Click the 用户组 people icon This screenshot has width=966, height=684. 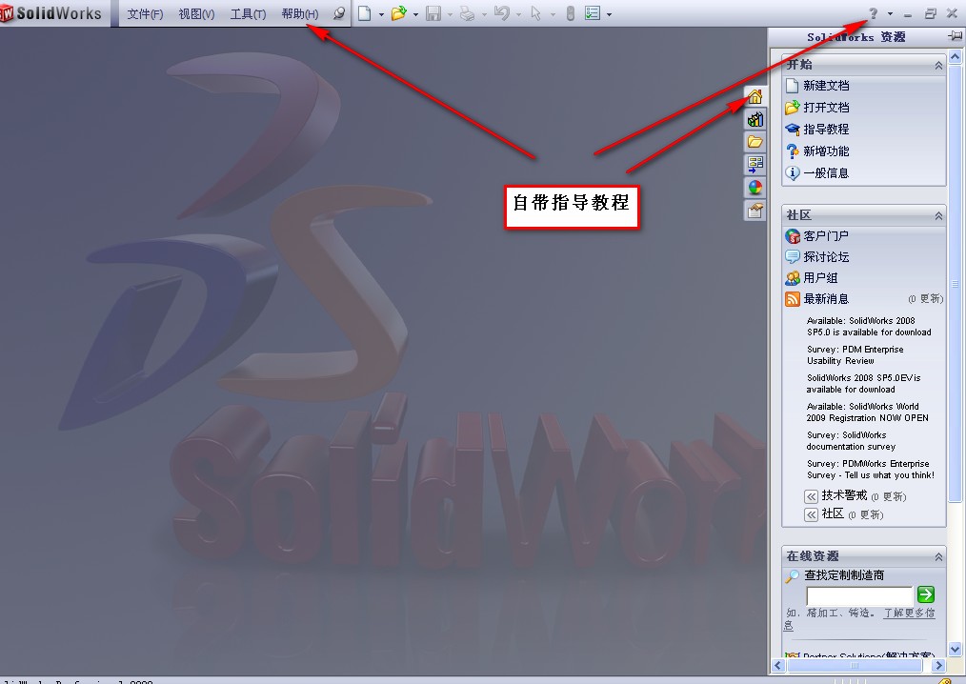pyautogui.click(x=793, y=278)
